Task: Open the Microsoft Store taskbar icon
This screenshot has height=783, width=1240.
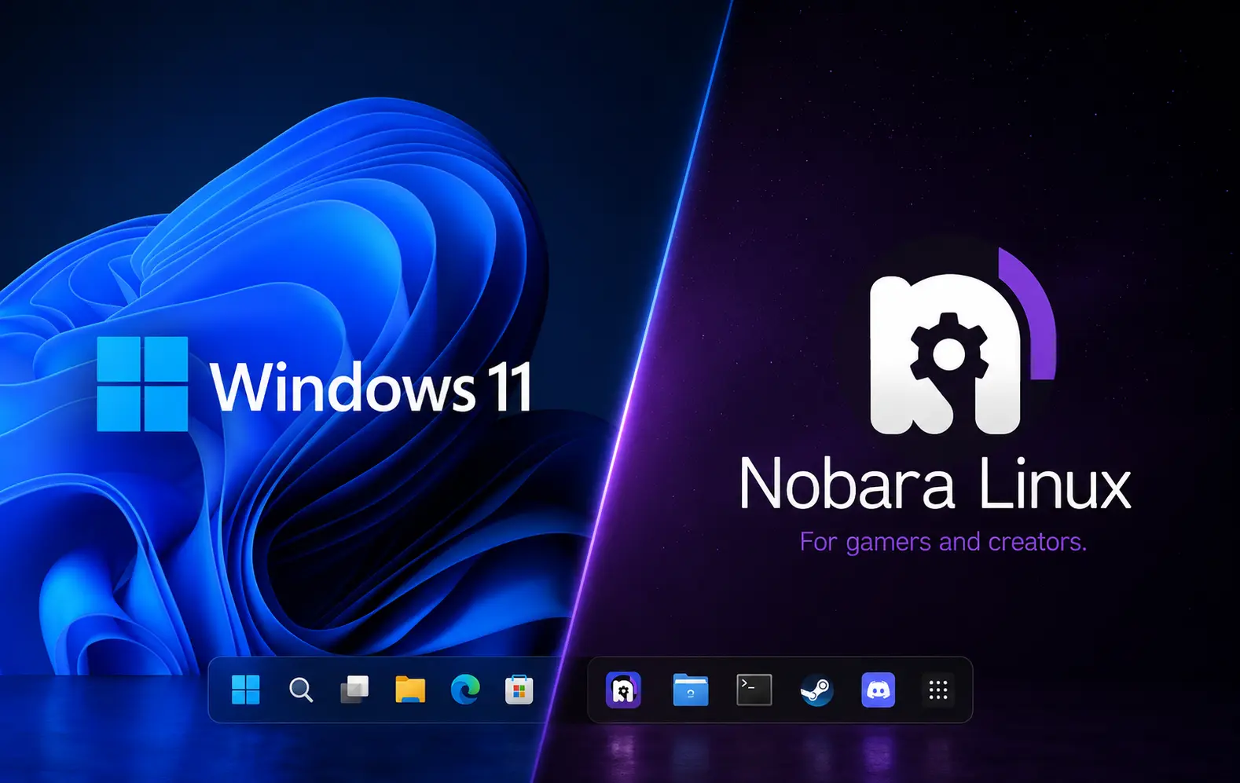Action: point(519,690)
